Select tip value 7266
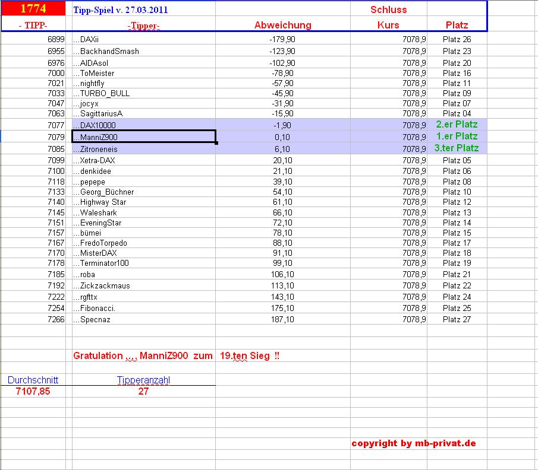The width and height of the screenshot is (538, 470). (56, 319)
